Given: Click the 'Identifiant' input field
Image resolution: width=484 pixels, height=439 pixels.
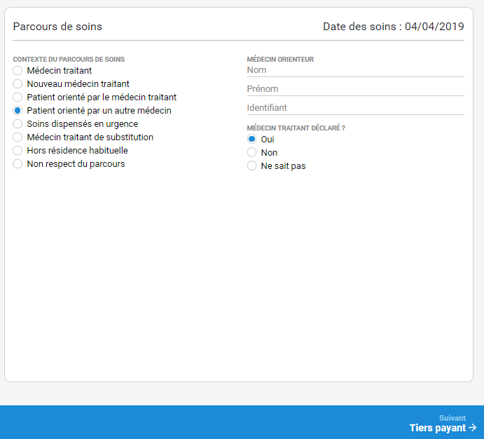Looking at the screenshot, I should pyautogui.click(x=355, y=108).
